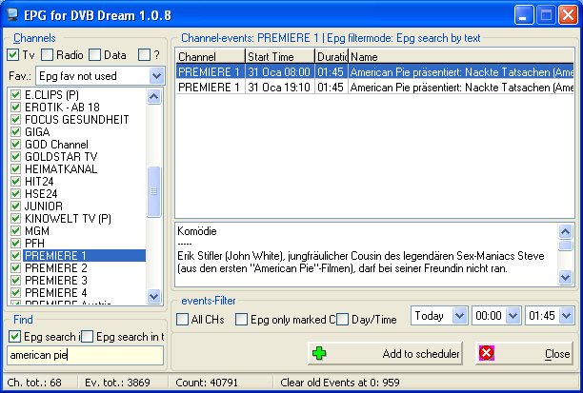Sort events by Start Time column header
Image resolution: width=583 pixels, height=393 pixels.
[x=279, y=57]
